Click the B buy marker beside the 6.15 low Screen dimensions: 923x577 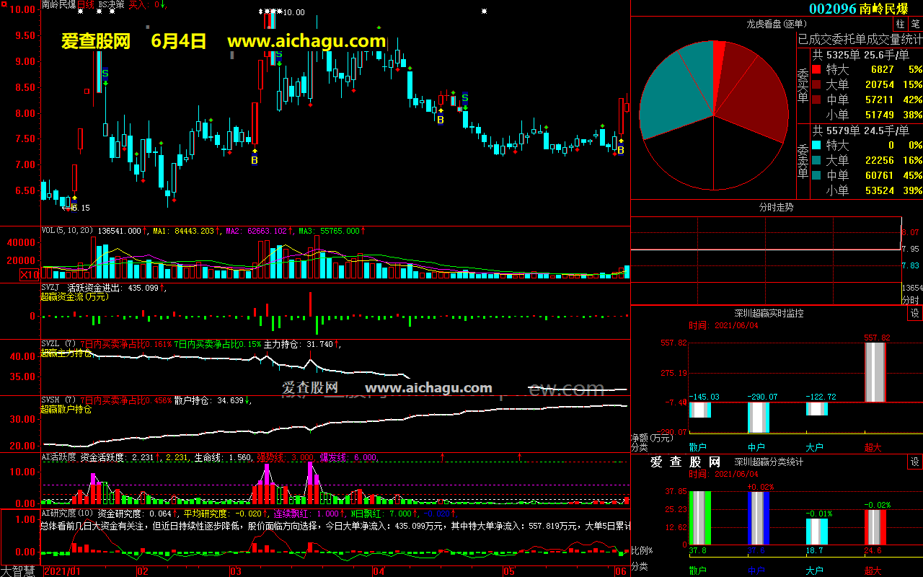(x=74, y=207)
